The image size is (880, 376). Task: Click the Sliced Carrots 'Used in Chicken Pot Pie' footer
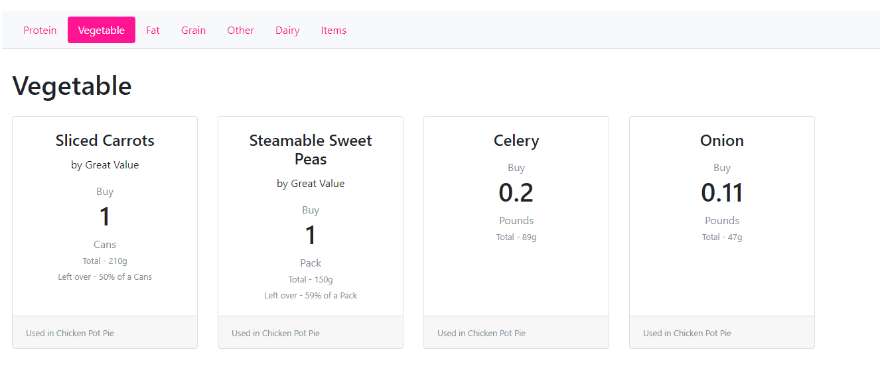70,333
